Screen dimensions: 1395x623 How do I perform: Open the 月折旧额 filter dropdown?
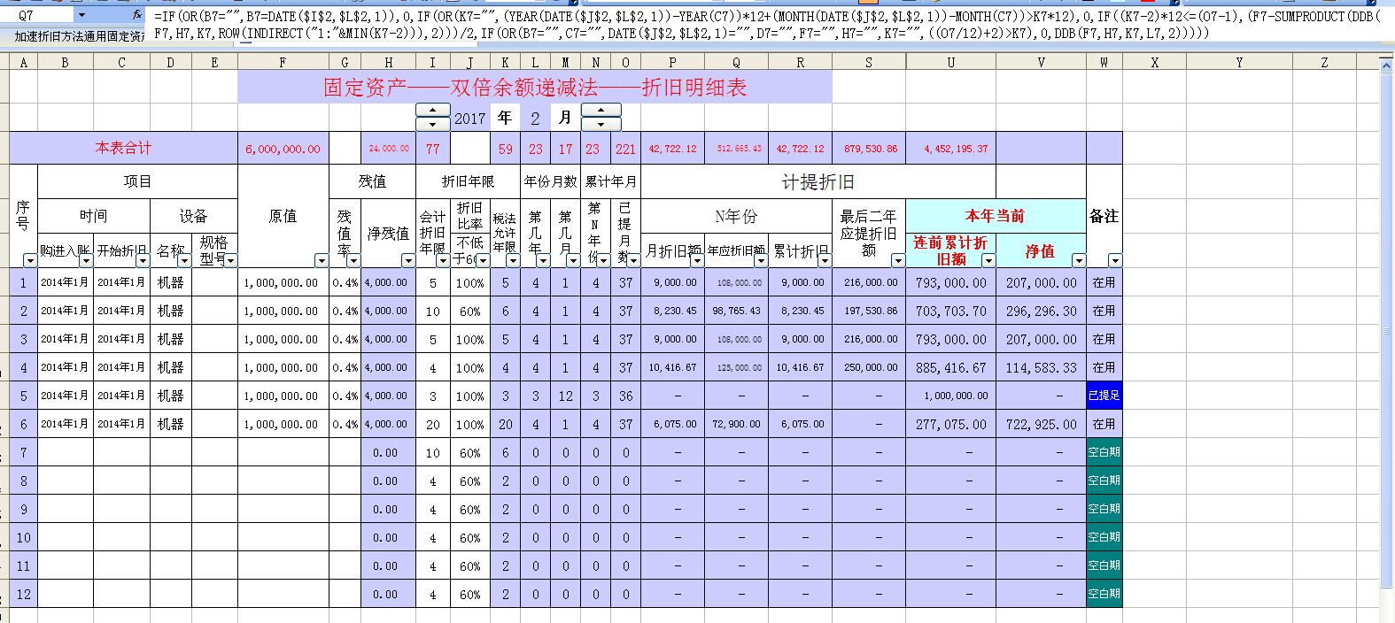click(x=696, y=260)
